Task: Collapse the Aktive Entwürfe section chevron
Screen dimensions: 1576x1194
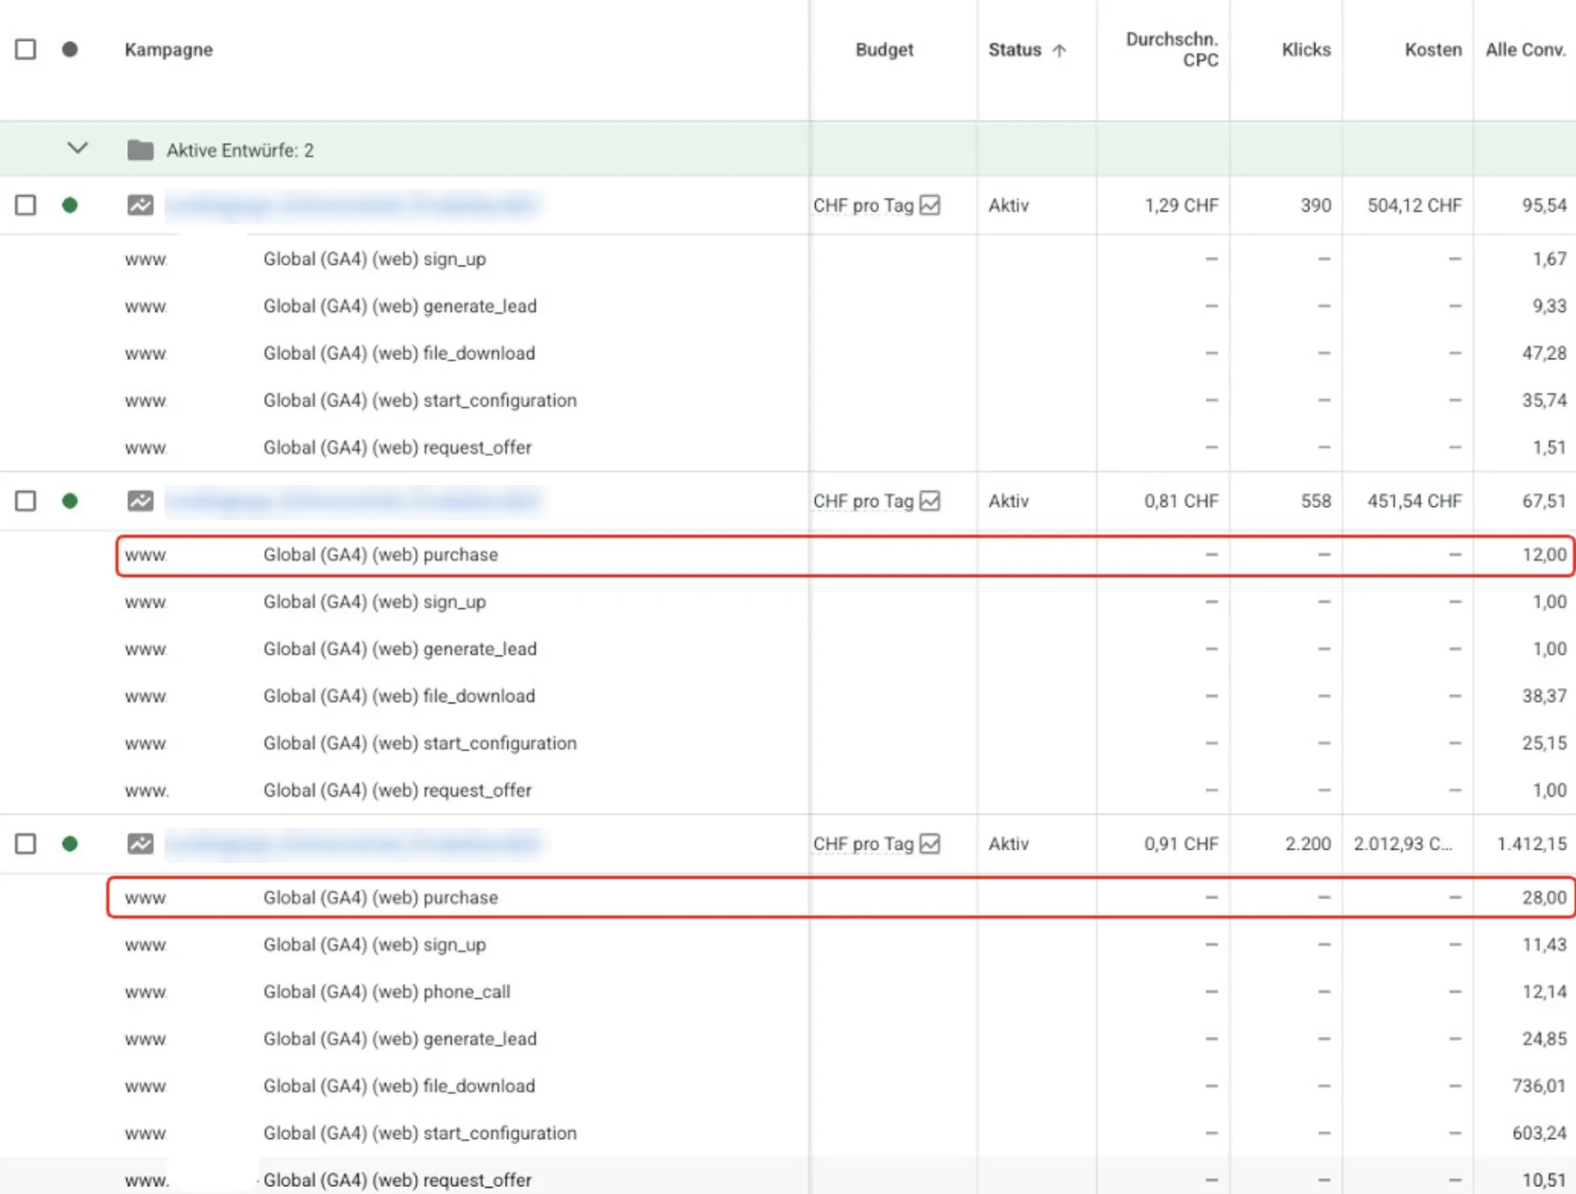Action: tap(78, 148)
